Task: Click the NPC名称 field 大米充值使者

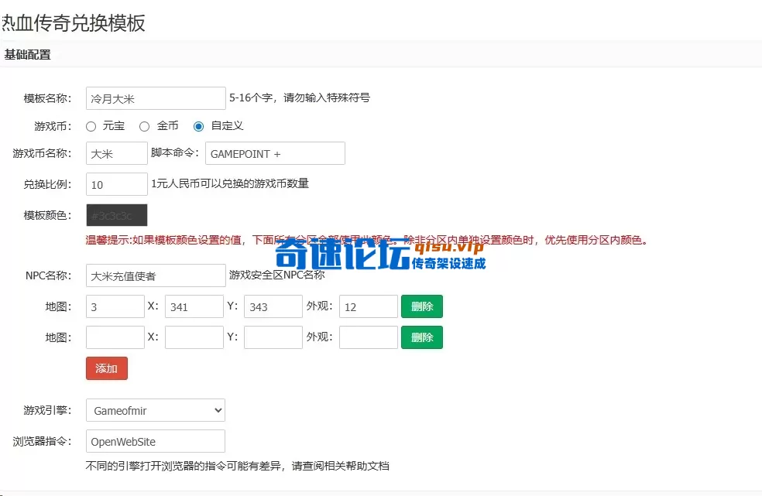Action: tap(156, 276)
